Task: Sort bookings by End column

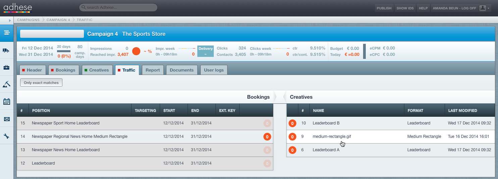Action: (x=201, y=110)
